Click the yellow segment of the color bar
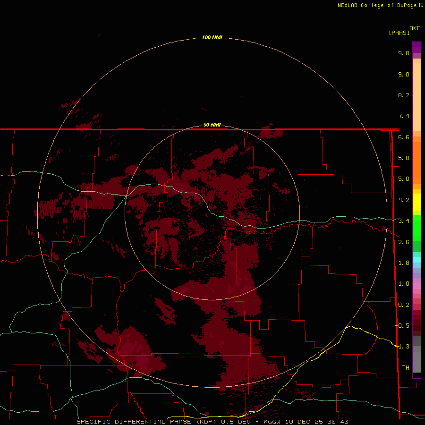This screenshot has height=425, width=425. pos(417,202)
